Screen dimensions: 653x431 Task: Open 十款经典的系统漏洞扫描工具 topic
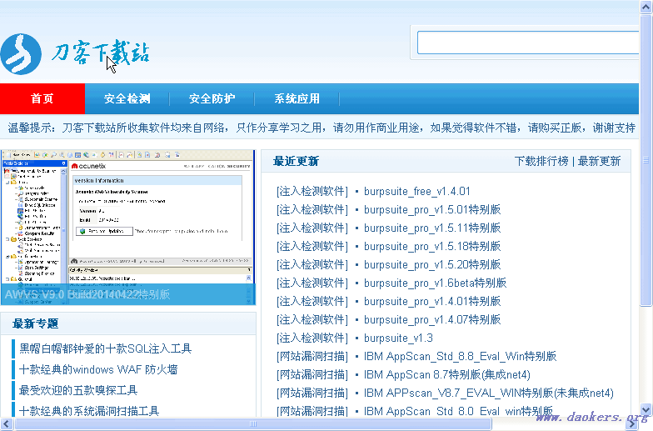tap(89, 411)
